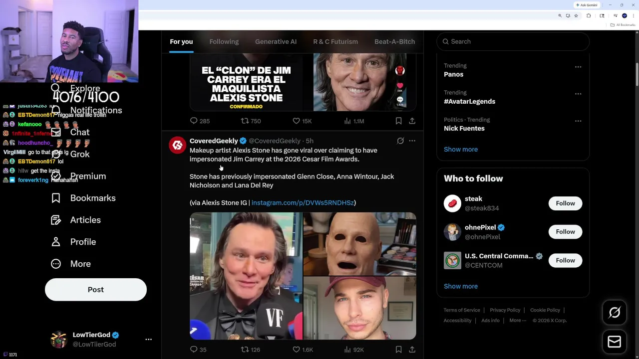Open Articles in X sidebar

pos(76,220)
